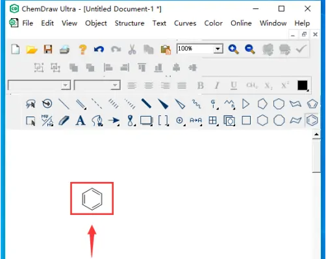Select the Hashed Wedged Bond tool
Image resolution: width=326 pixels, height=259 pixels.
130,104
